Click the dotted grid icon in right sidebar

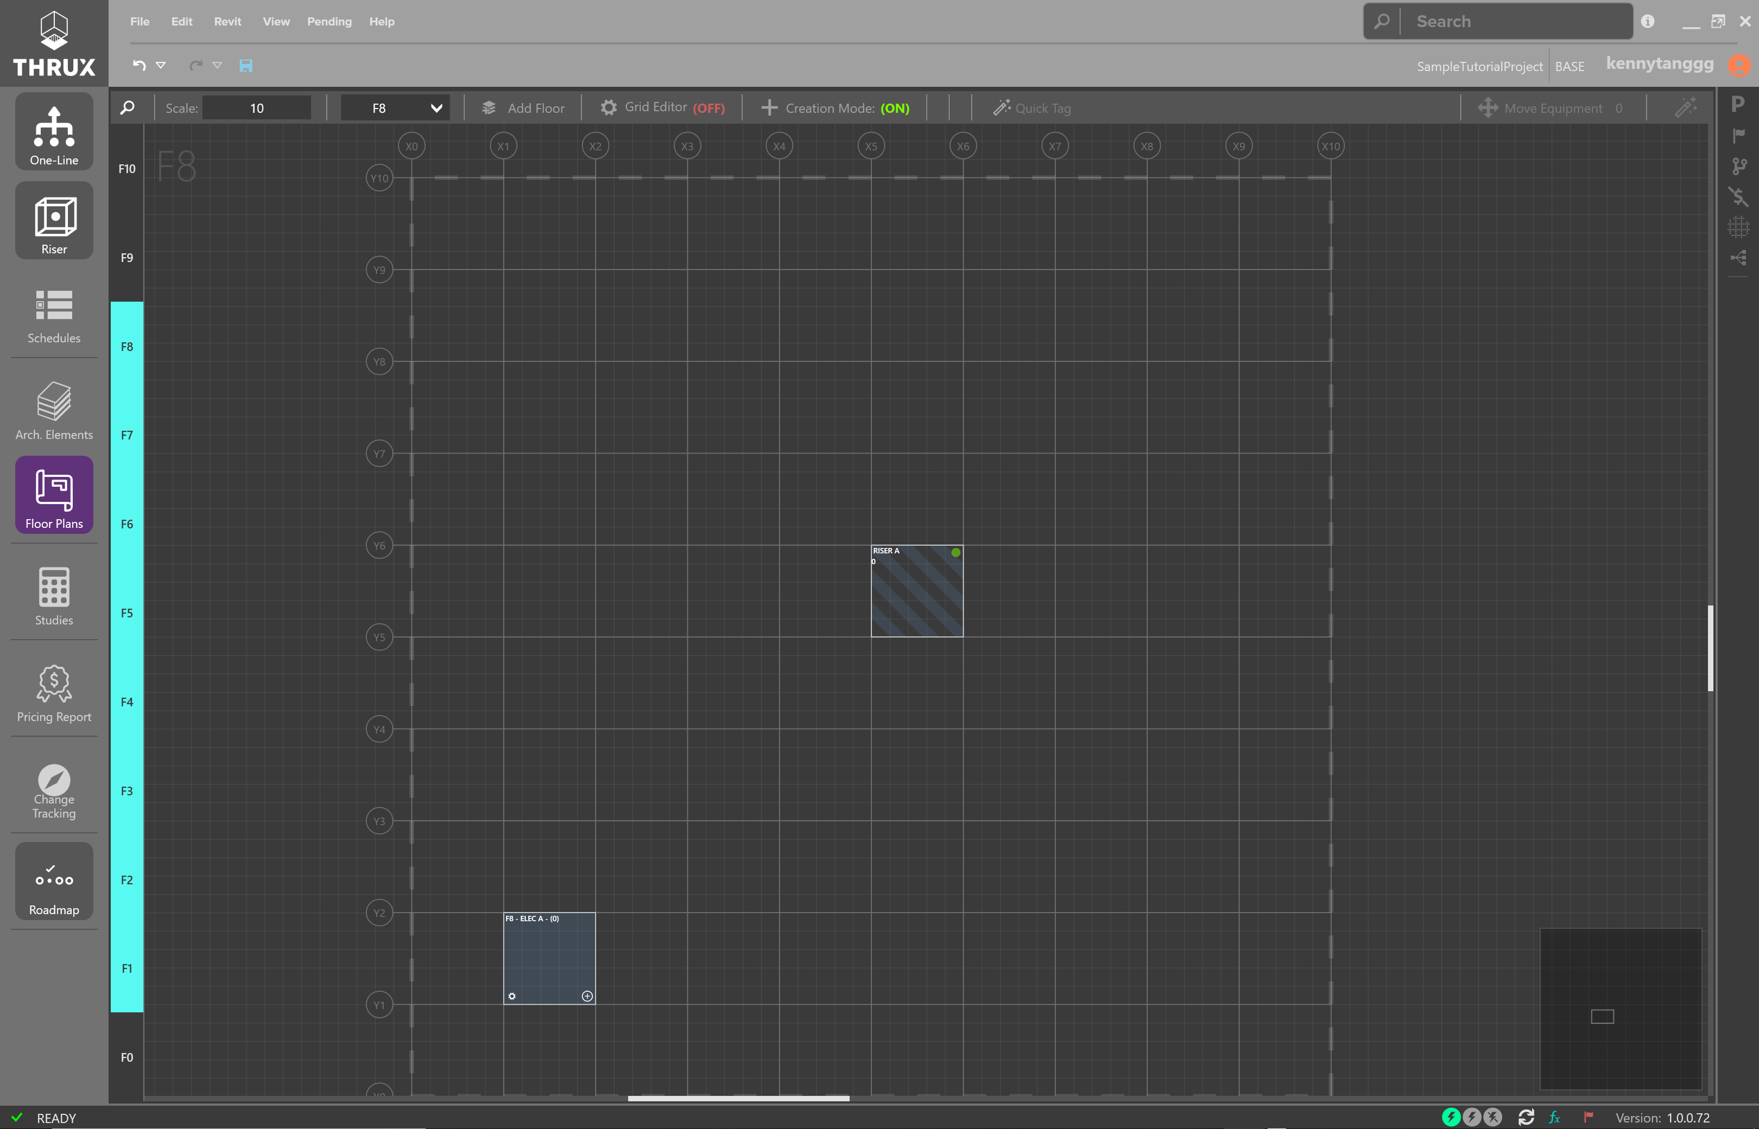tap(1738, 227)
